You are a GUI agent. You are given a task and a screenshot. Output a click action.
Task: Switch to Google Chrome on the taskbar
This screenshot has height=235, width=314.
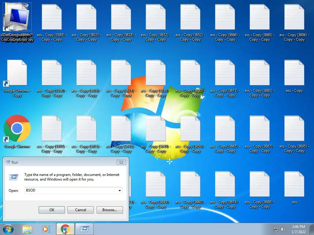pyautogui.click(x=65, y=229)
